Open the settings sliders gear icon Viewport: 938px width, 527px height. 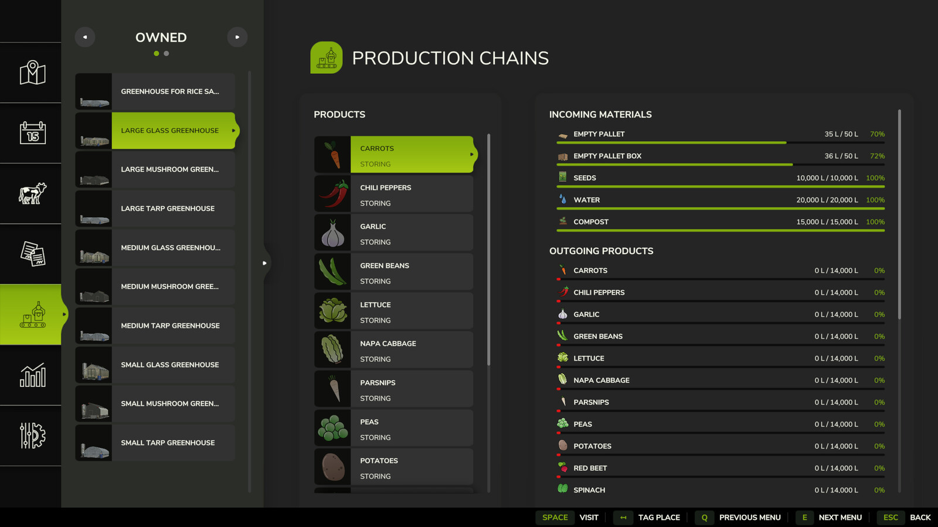pos(32,436)
